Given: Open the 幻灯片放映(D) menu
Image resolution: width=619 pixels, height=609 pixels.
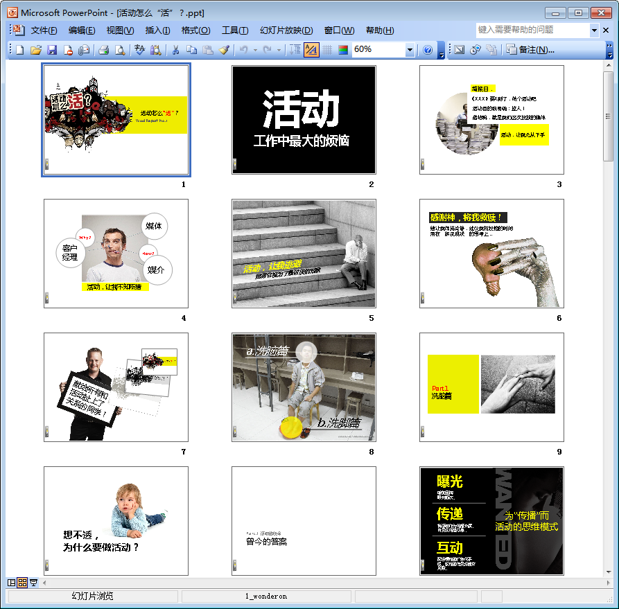Looking at the screenshot, I should [286, 30].
